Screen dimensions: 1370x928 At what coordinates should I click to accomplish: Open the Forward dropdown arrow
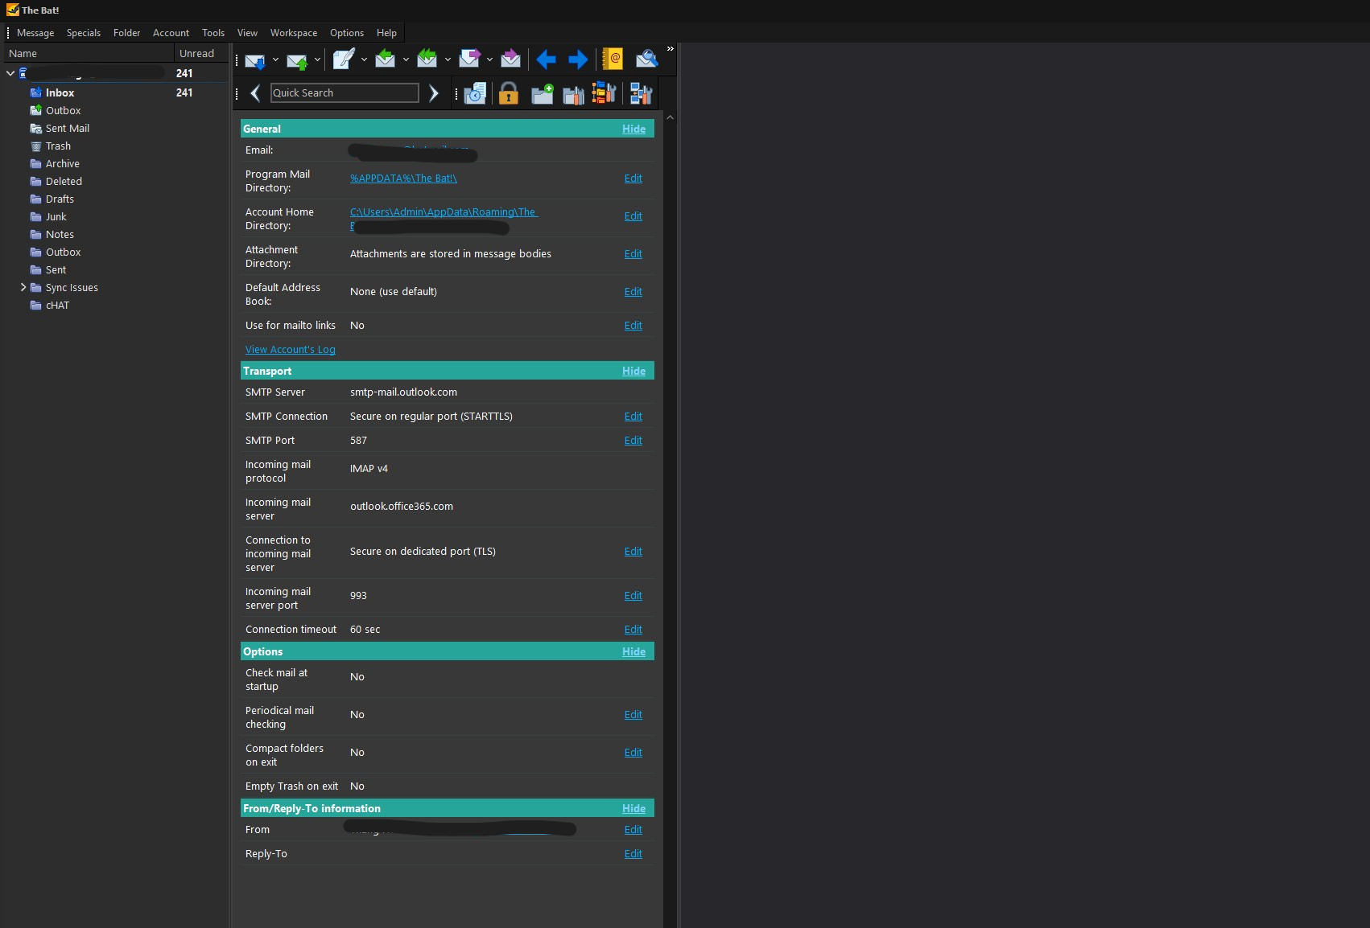point(489,60)
